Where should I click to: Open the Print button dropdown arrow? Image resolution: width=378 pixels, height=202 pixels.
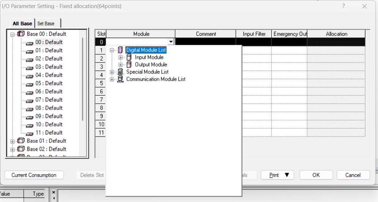click(287, 175)
